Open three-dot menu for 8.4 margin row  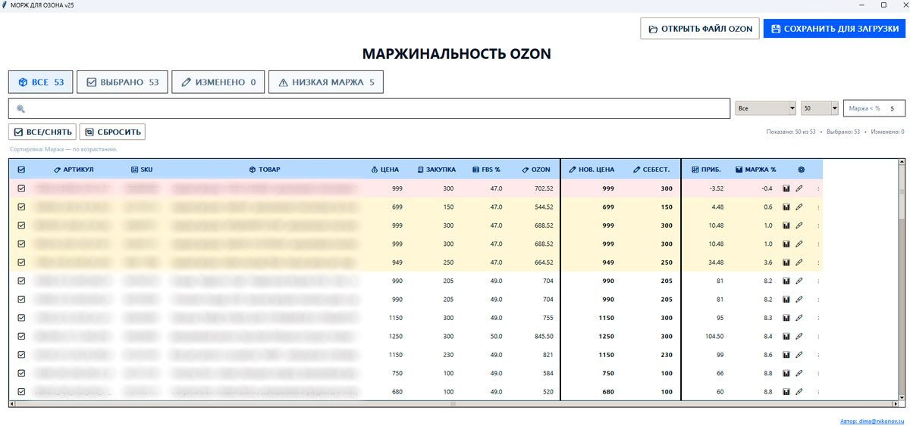pos(817,336)
